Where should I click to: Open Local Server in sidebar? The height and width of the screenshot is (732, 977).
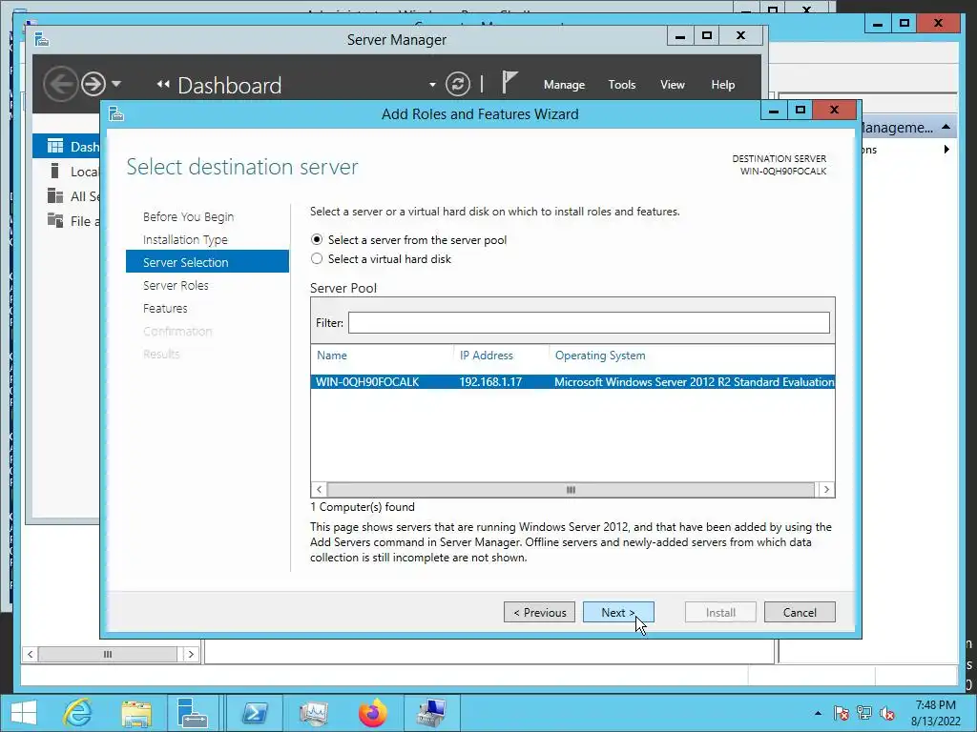66,172
